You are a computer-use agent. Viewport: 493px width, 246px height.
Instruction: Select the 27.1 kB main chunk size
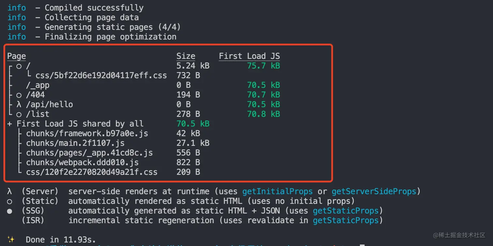pyautogui.click(x=193, y=143)
